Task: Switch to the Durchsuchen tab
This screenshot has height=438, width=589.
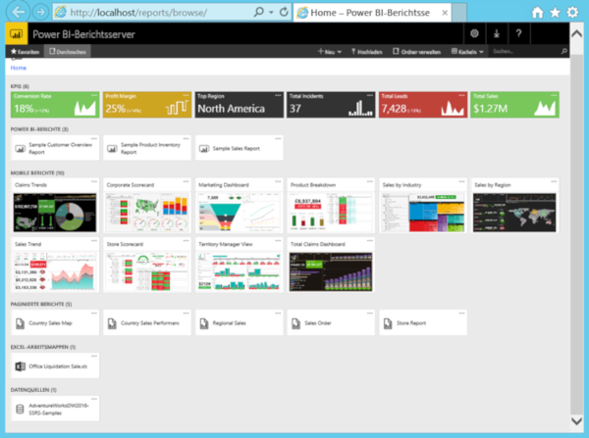Action: pos(68,51)
